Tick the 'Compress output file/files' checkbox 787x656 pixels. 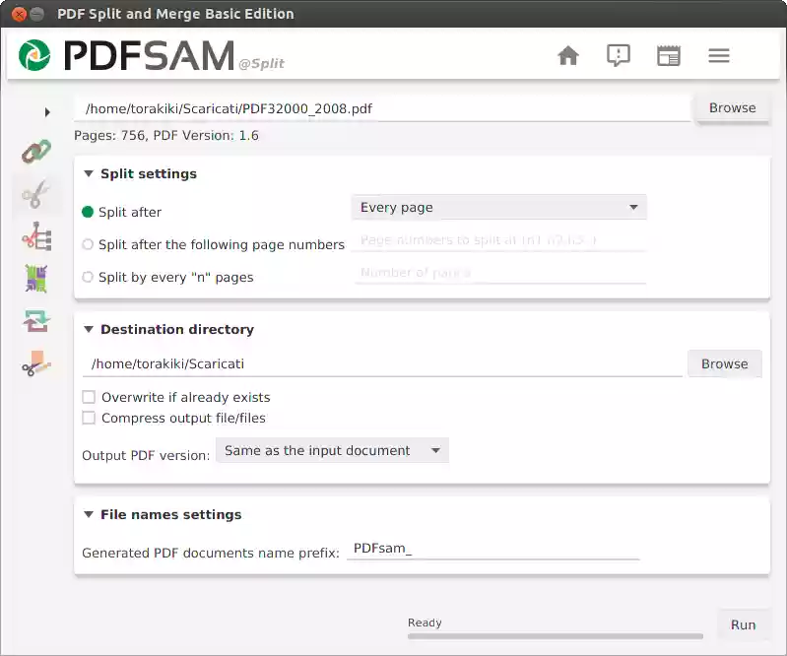pyautogui.click(x=90, y=418)
